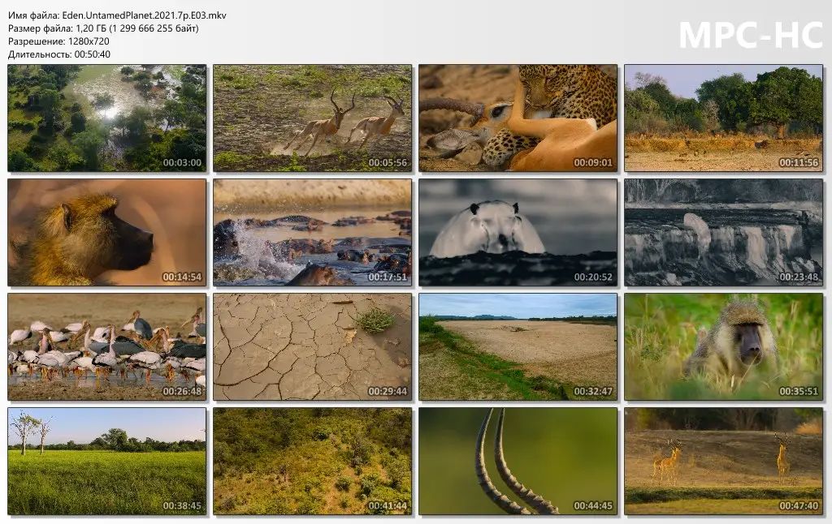Click the resolution text 1280x720

coord(89,41)
